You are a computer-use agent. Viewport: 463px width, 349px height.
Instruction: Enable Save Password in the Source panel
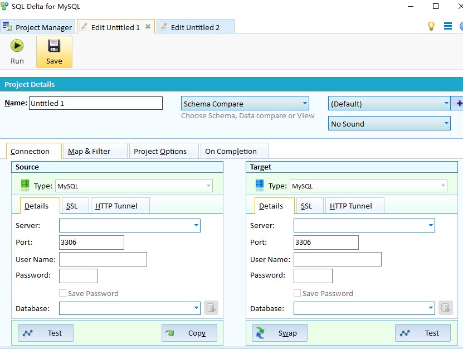(63, 293)
